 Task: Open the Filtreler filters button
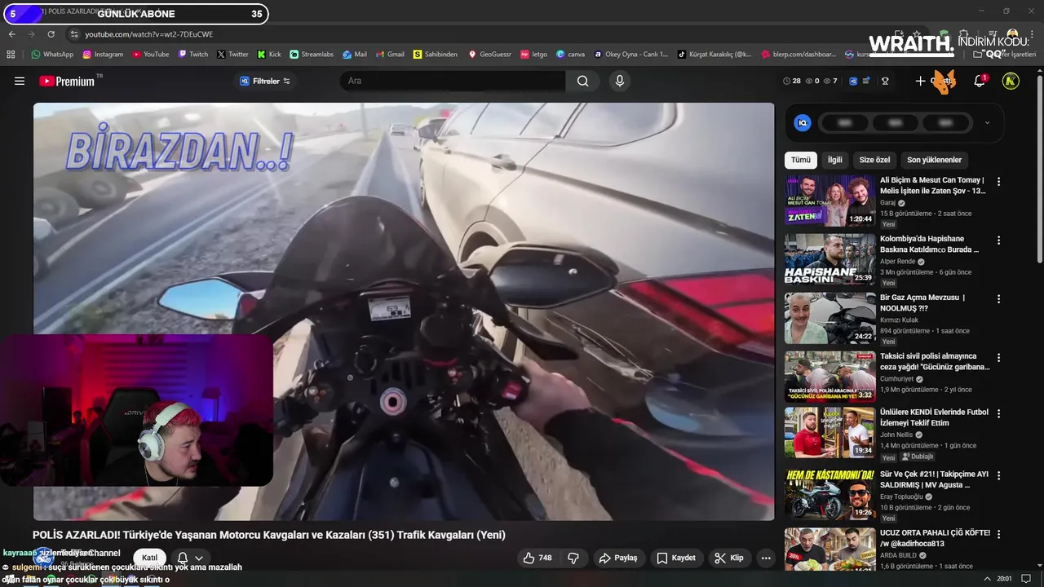pos(265,81)
